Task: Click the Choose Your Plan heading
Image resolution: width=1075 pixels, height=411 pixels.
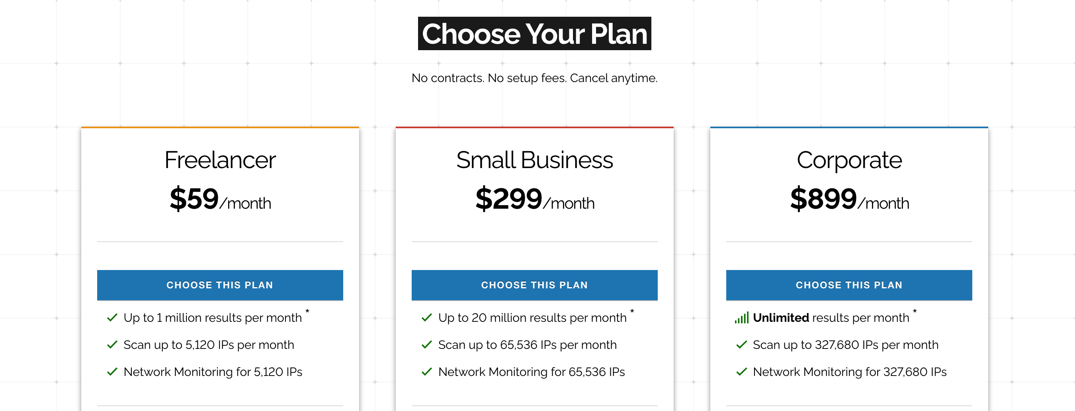Action: coord(535,33)
